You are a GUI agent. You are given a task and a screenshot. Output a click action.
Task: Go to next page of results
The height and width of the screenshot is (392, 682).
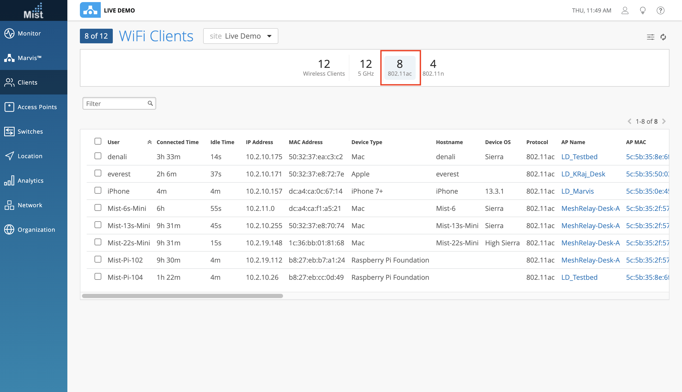(664, 121)
